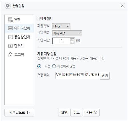This screenshot has width=128, height=121.
Task: Click the 일반 settings icon in sidebar
Action: (x=11, y=20)
